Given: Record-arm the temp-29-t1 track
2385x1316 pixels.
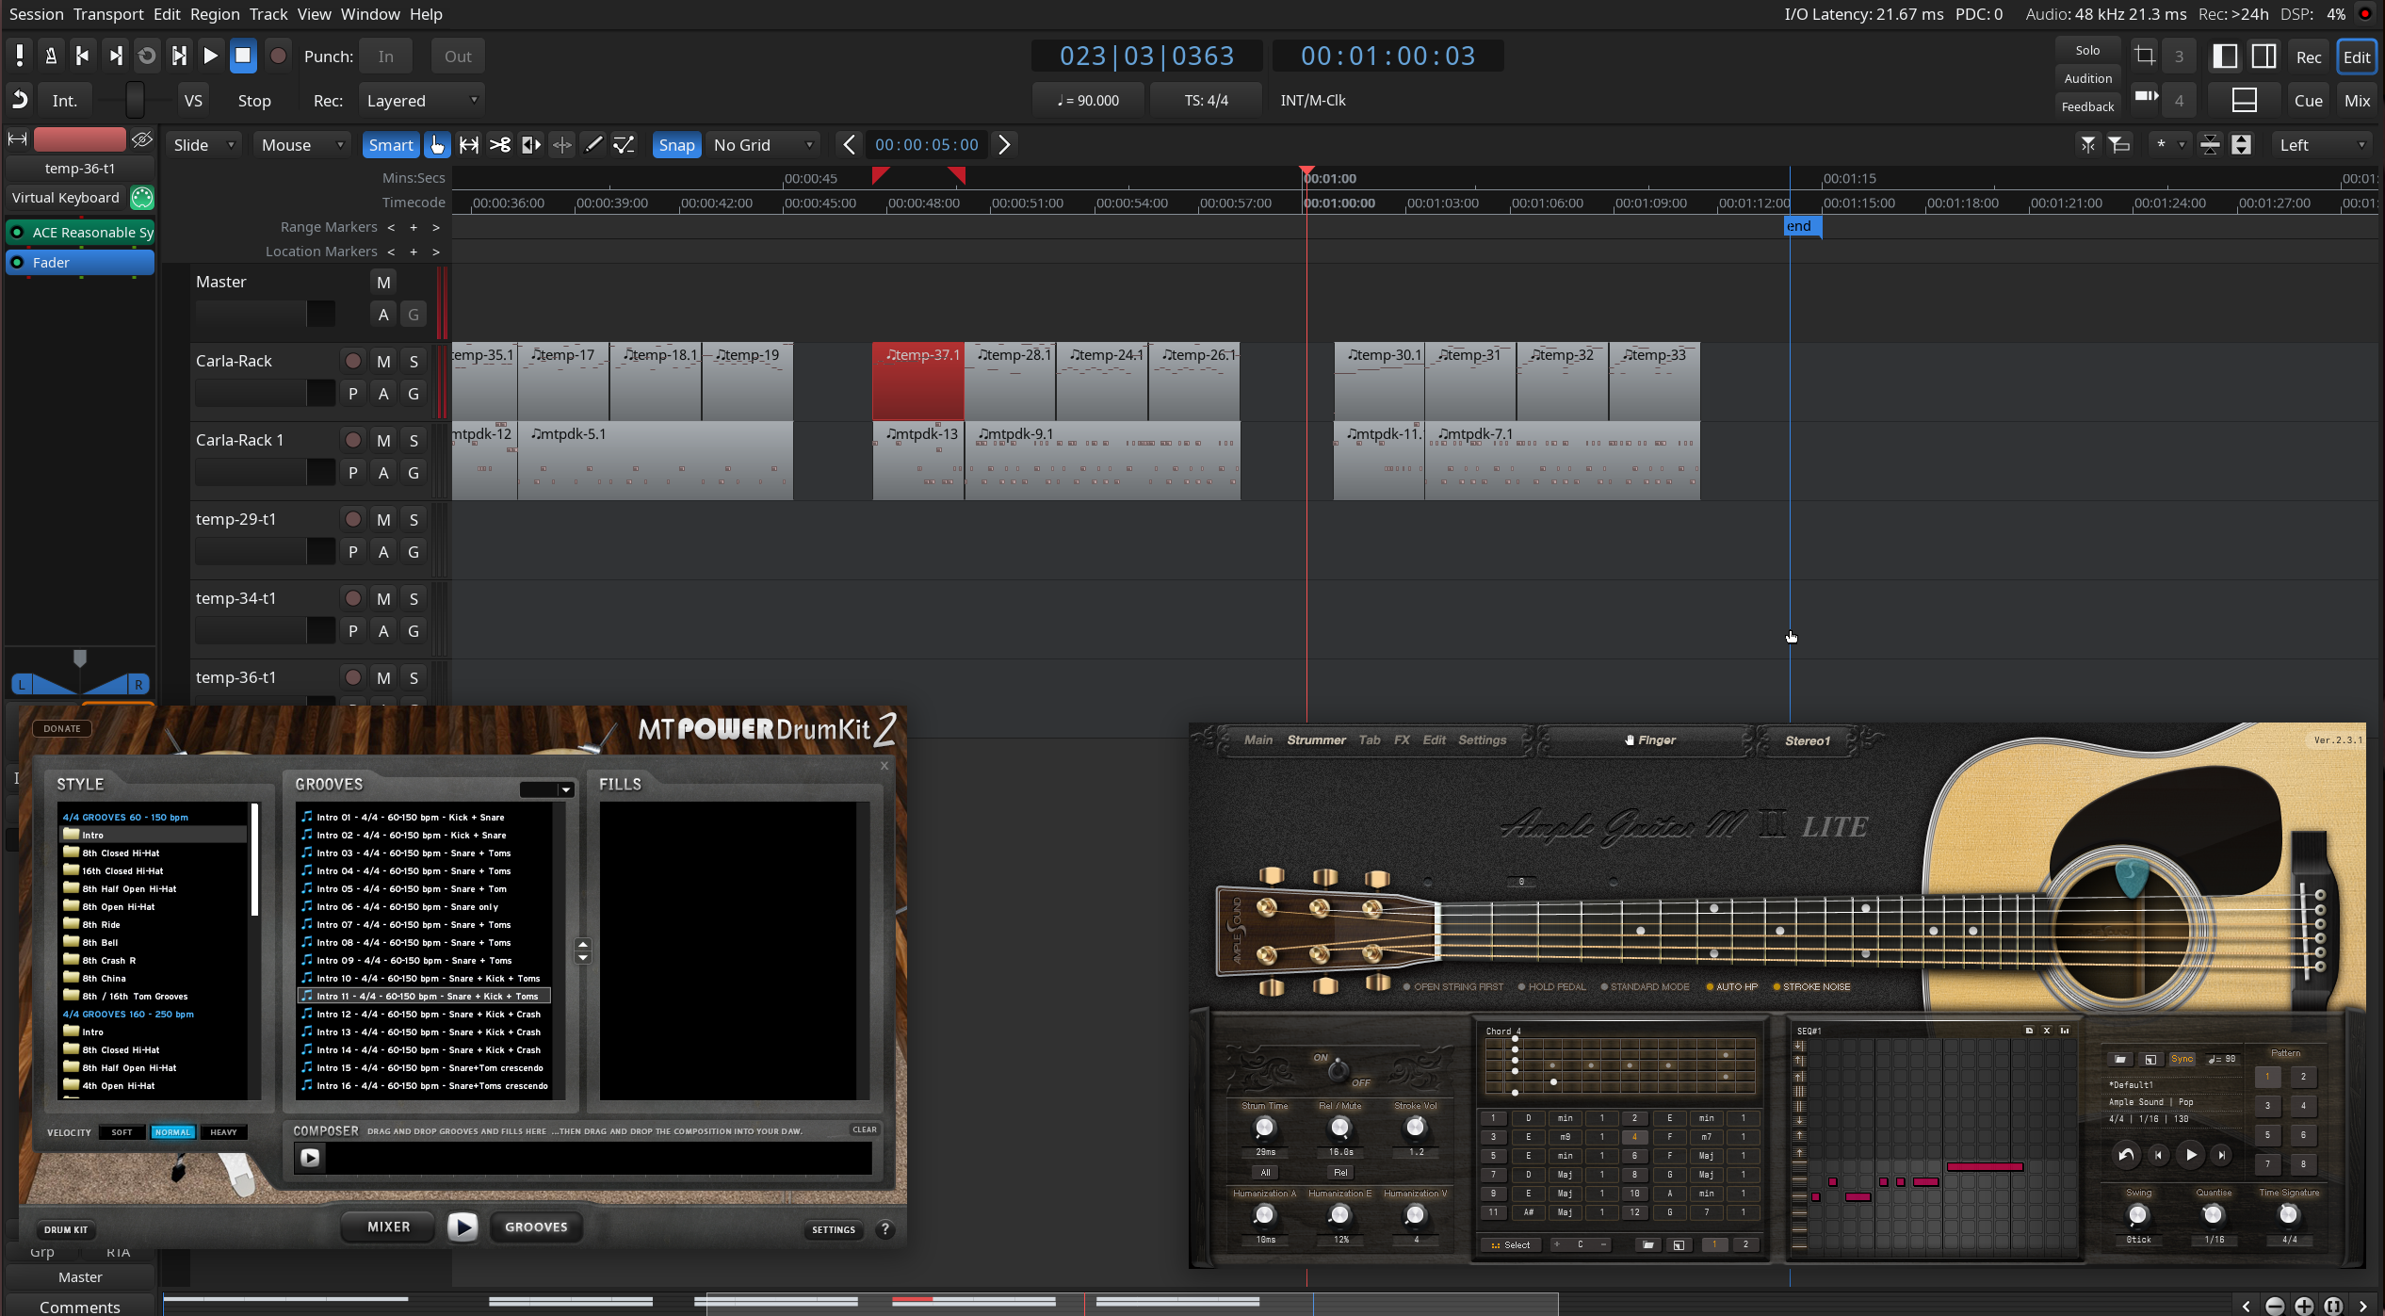Looking at the screenshot, I should tap(352, 520).
